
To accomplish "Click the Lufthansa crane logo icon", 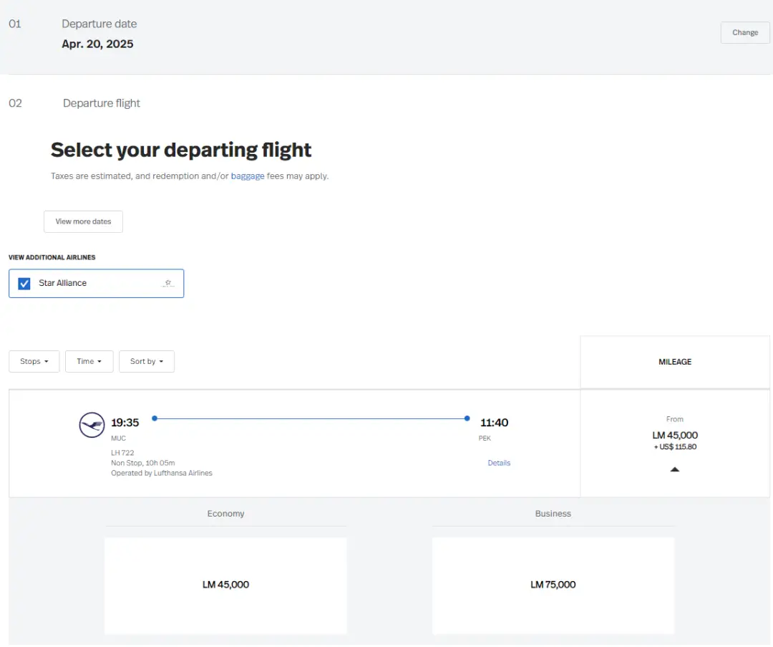I will pyautogui.click(x=92, y=425).
